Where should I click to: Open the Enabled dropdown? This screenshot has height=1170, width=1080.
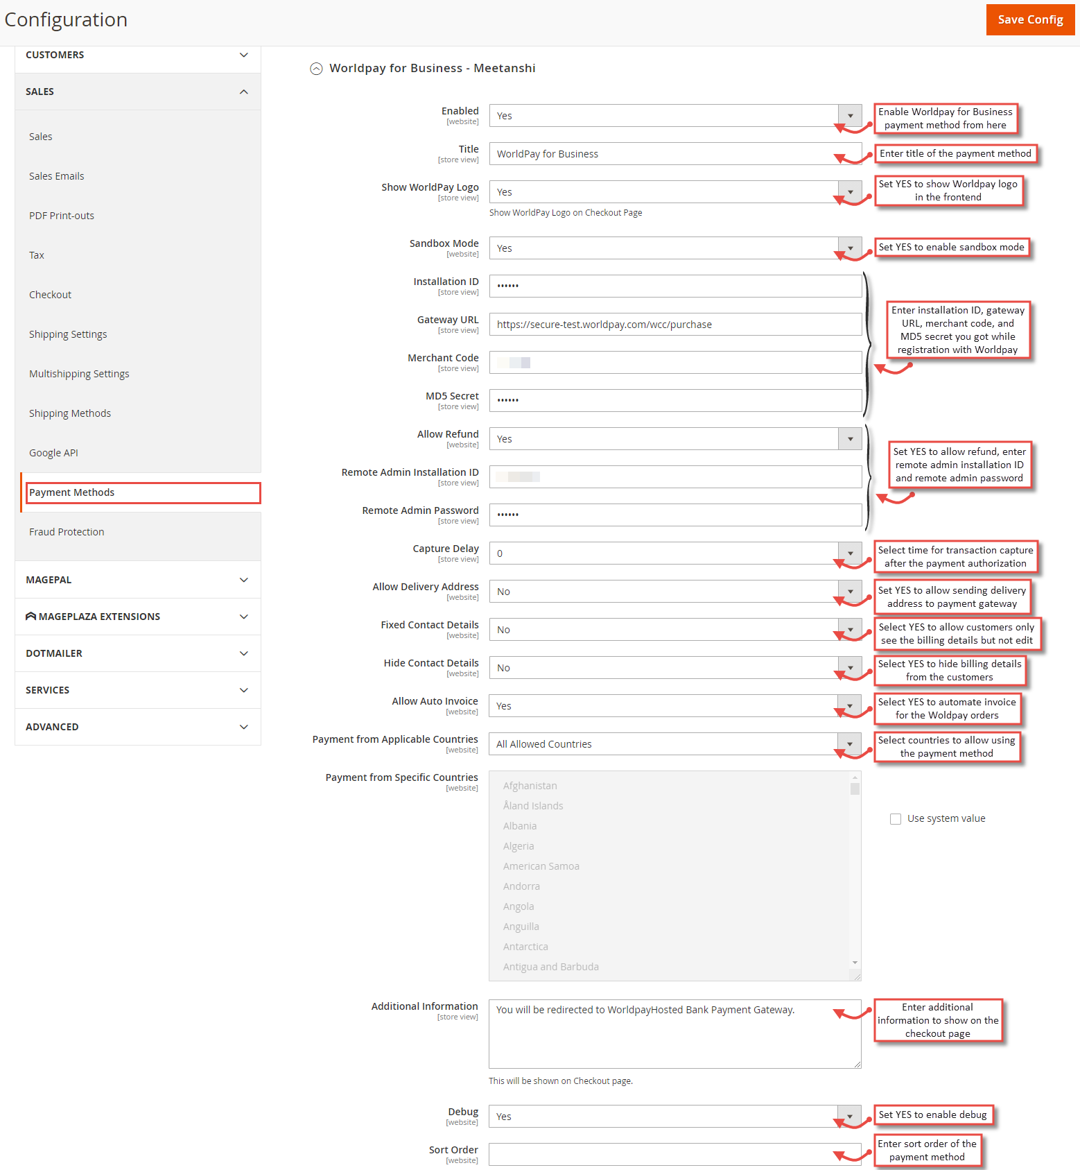(675, 116)
